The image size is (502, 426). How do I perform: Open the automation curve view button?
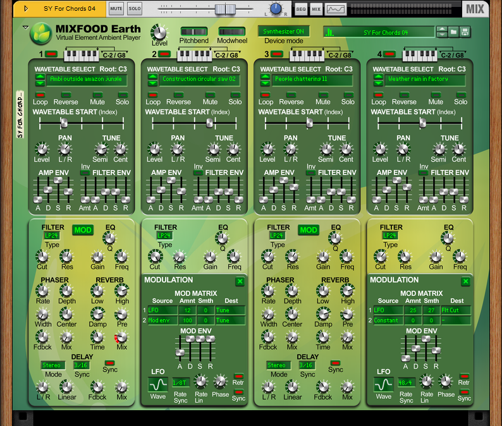336,9
